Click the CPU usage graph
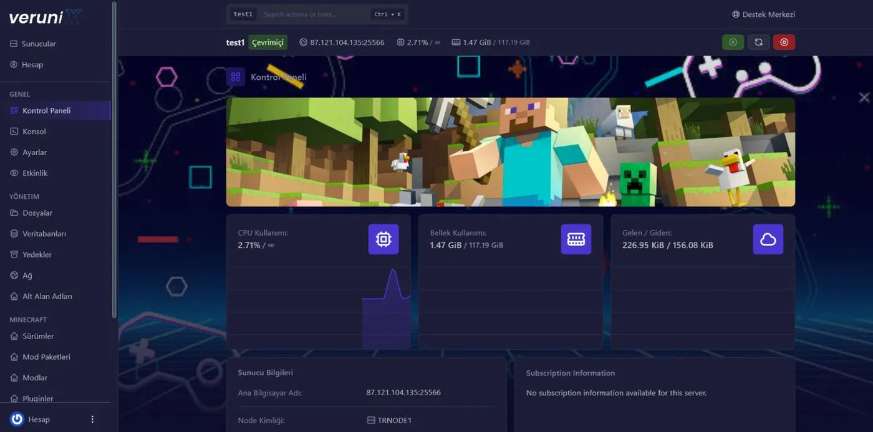 (x=318, y=308)
